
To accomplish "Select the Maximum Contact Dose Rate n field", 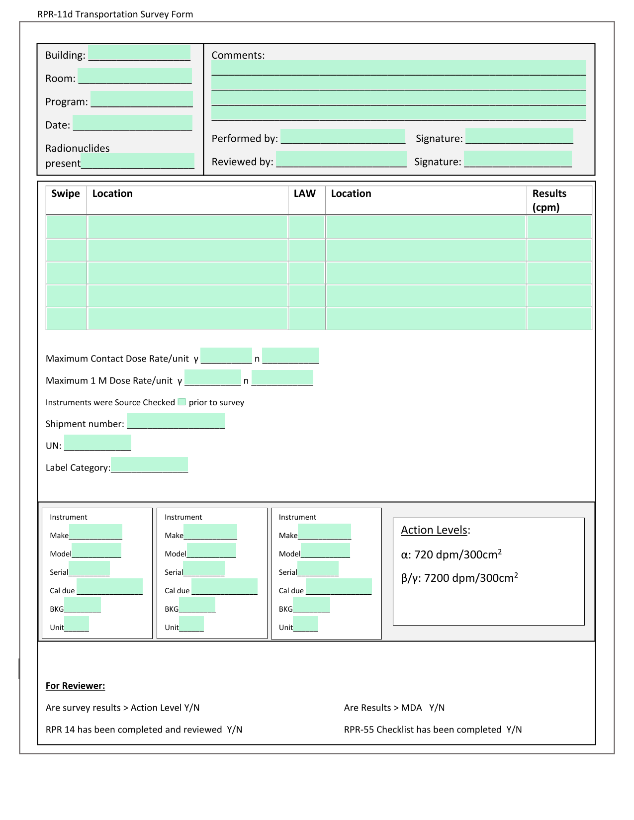I will [x=290, y=356].
